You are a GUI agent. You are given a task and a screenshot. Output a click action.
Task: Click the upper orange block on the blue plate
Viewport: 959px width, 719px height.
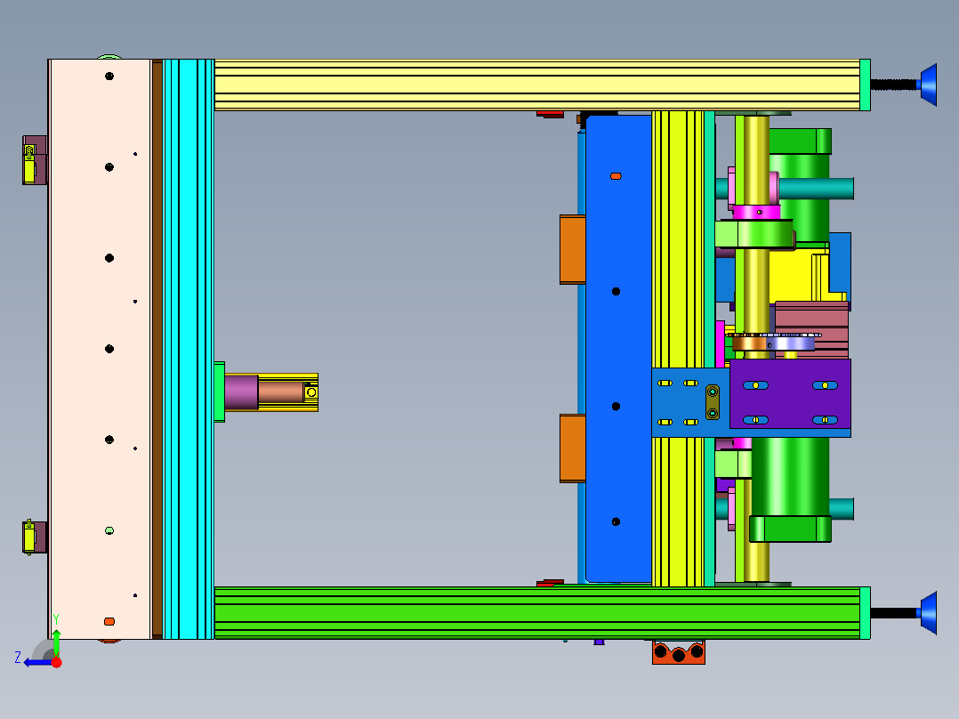(573, 250)
